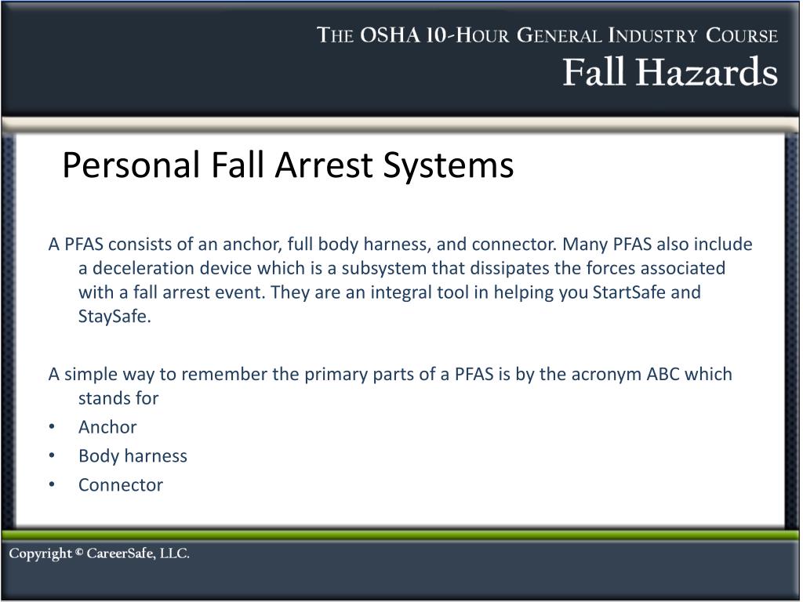This screenshot has width=803, height=602.
Task: Click the Connector bullet item
Action: coord(120,484)
